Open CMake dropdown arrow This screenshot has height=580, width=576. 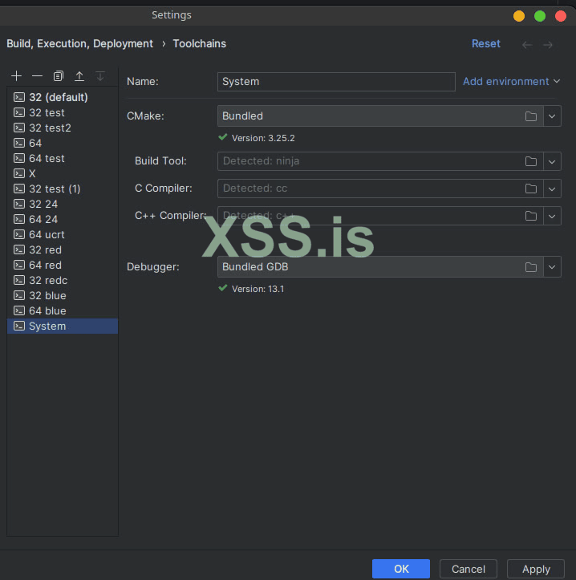pyautogui.click(x=552, y=116)
